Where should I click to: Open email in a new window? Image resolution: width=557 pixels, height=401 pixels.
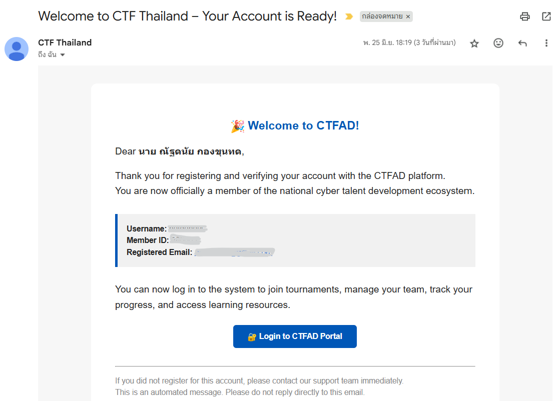(x=545, y=16)
